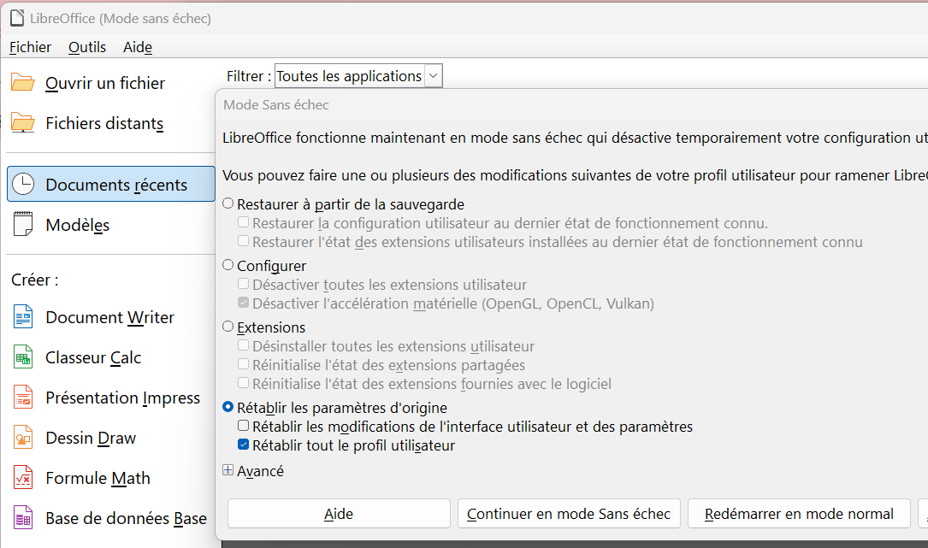928x548 pixels.
Task: Select the Extensions radio button
Action: point(228,327)
